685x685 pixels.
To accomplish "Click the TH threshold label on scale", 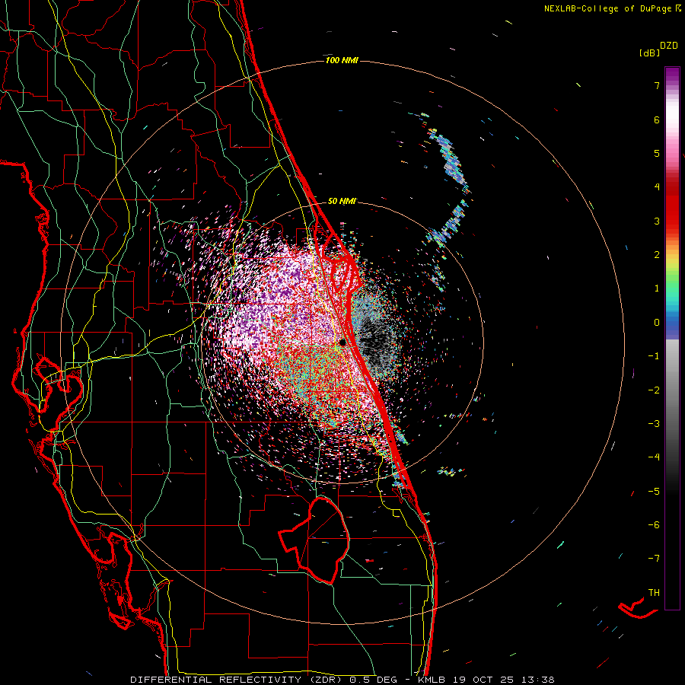I will pyautogui.click(x=654, y=593).
